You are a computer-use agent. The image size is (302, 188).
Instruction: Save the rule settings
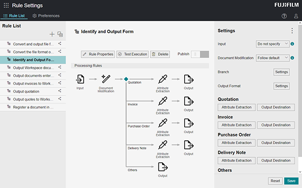291,181
